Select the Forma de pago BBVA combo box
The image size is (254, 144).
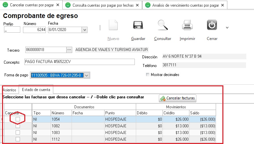60,75
